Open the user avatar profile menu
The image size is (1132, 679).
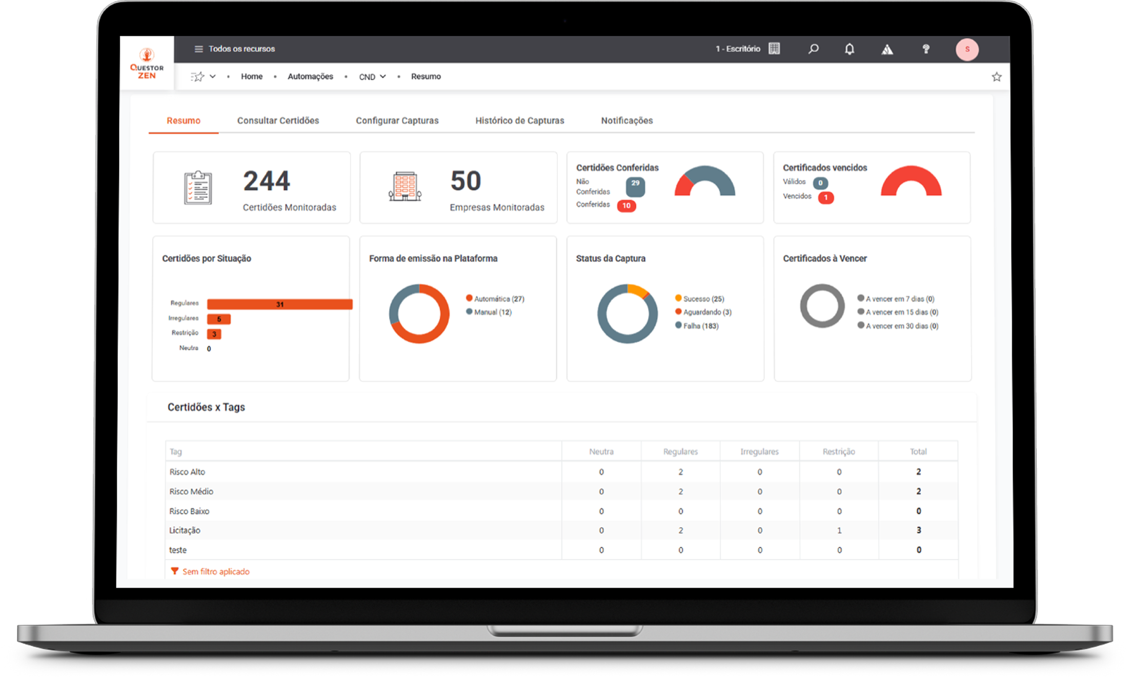coord(967,50)
